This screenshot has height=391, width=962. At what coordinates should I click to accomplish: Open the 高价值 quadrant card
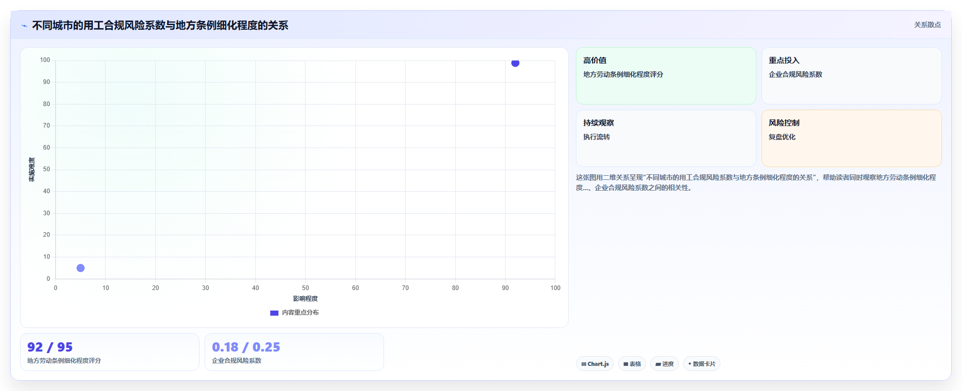tap(666, 76)
